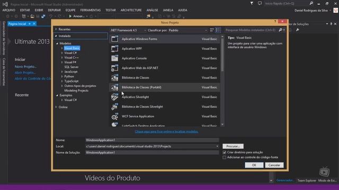Select Aplicativo Web do ASP.NET icon
This screenshot has height=190, width=339.
[114, 68]
